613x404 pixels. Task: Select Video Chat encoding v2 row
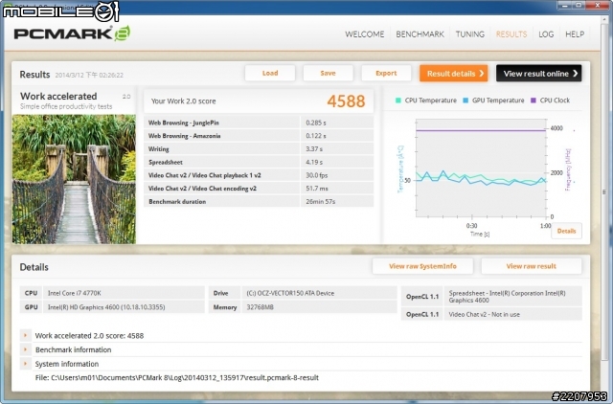pyautogui.click(x=259, y=189)
